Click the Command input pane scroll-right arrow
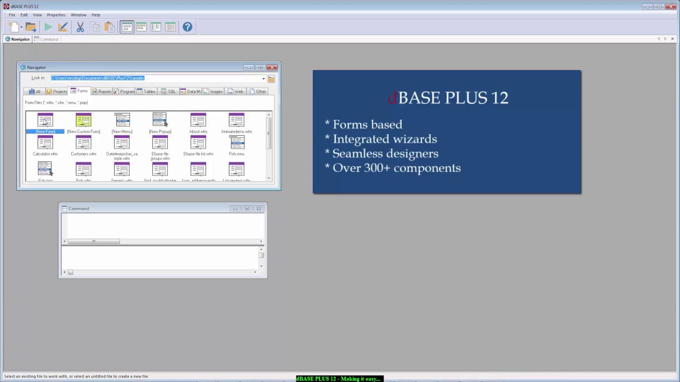 [261, 241]
